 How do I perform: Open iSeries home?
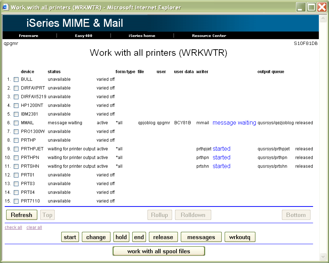(x=142, y=36)
